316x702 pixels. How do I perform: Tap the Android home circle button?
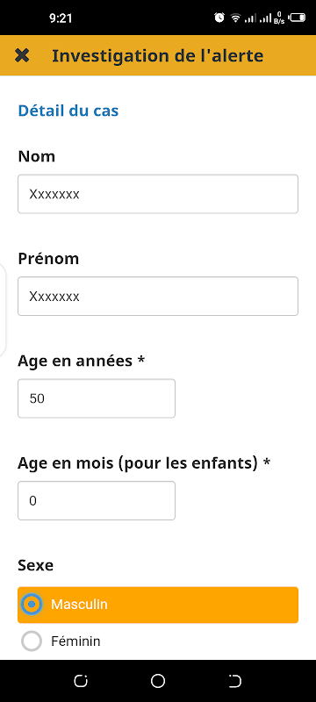[x=157, y=681]
